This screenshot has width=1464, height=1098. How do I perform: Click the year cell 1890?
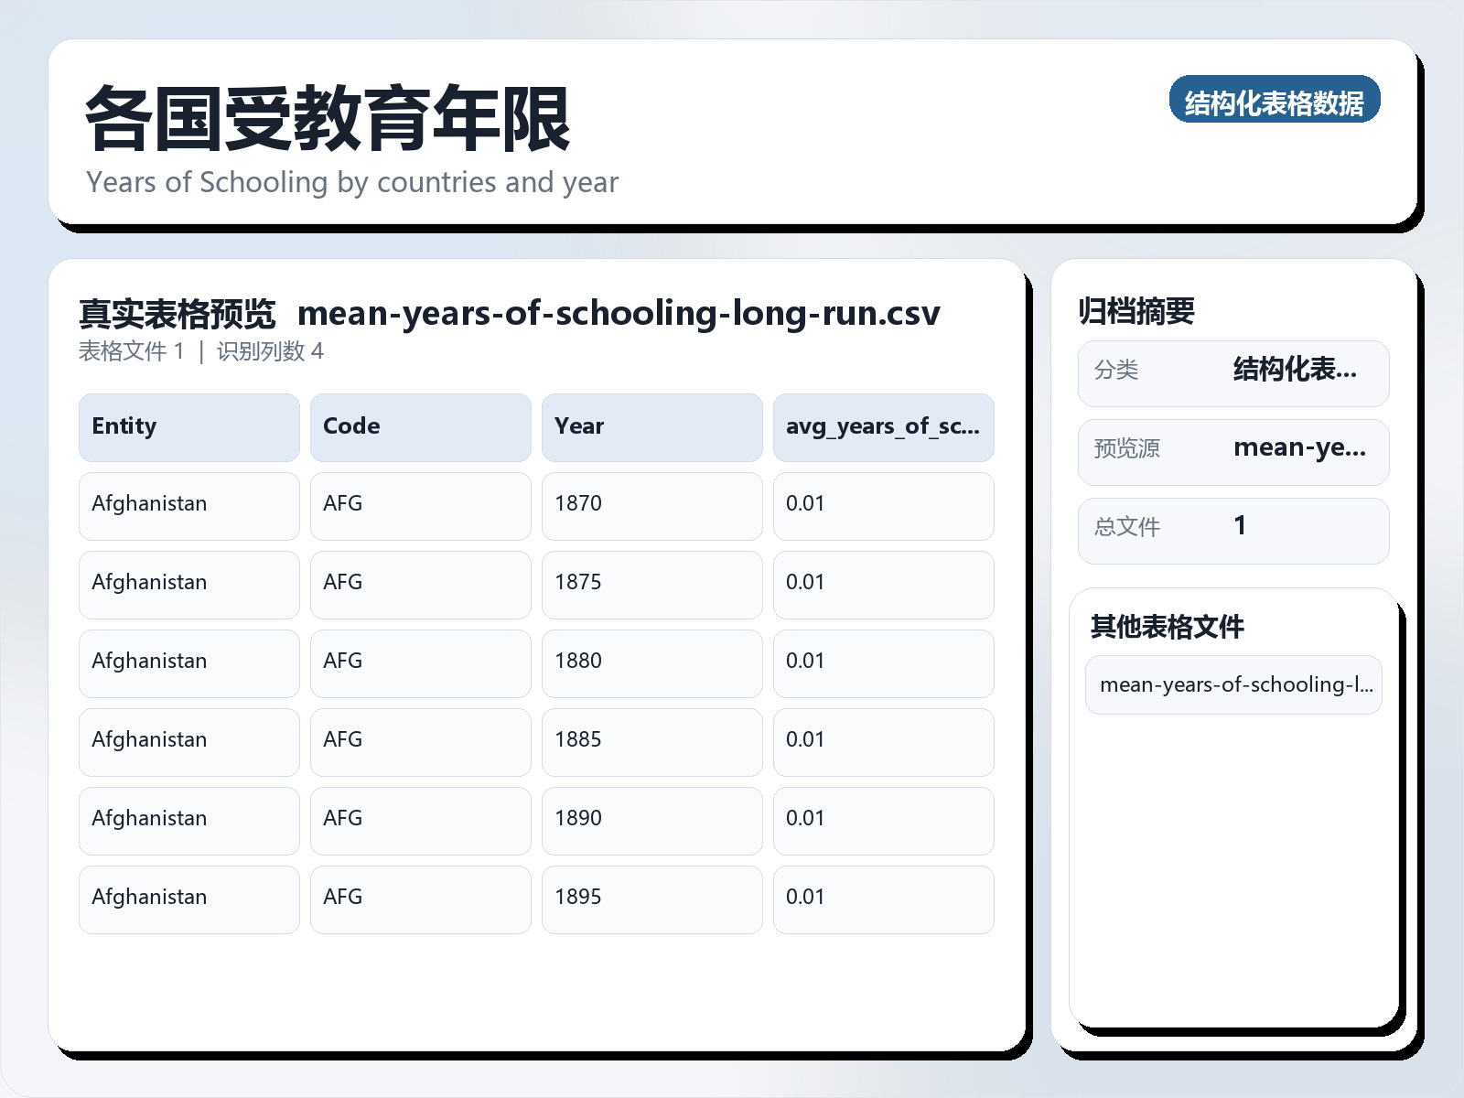(651, 821)
